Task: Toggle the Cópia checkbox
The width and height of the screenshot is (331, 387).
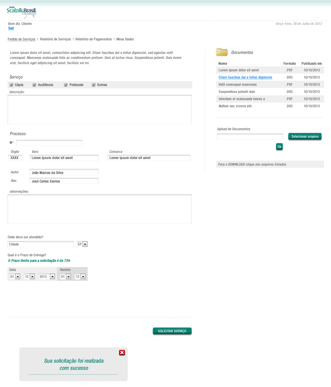Action: 12,85
